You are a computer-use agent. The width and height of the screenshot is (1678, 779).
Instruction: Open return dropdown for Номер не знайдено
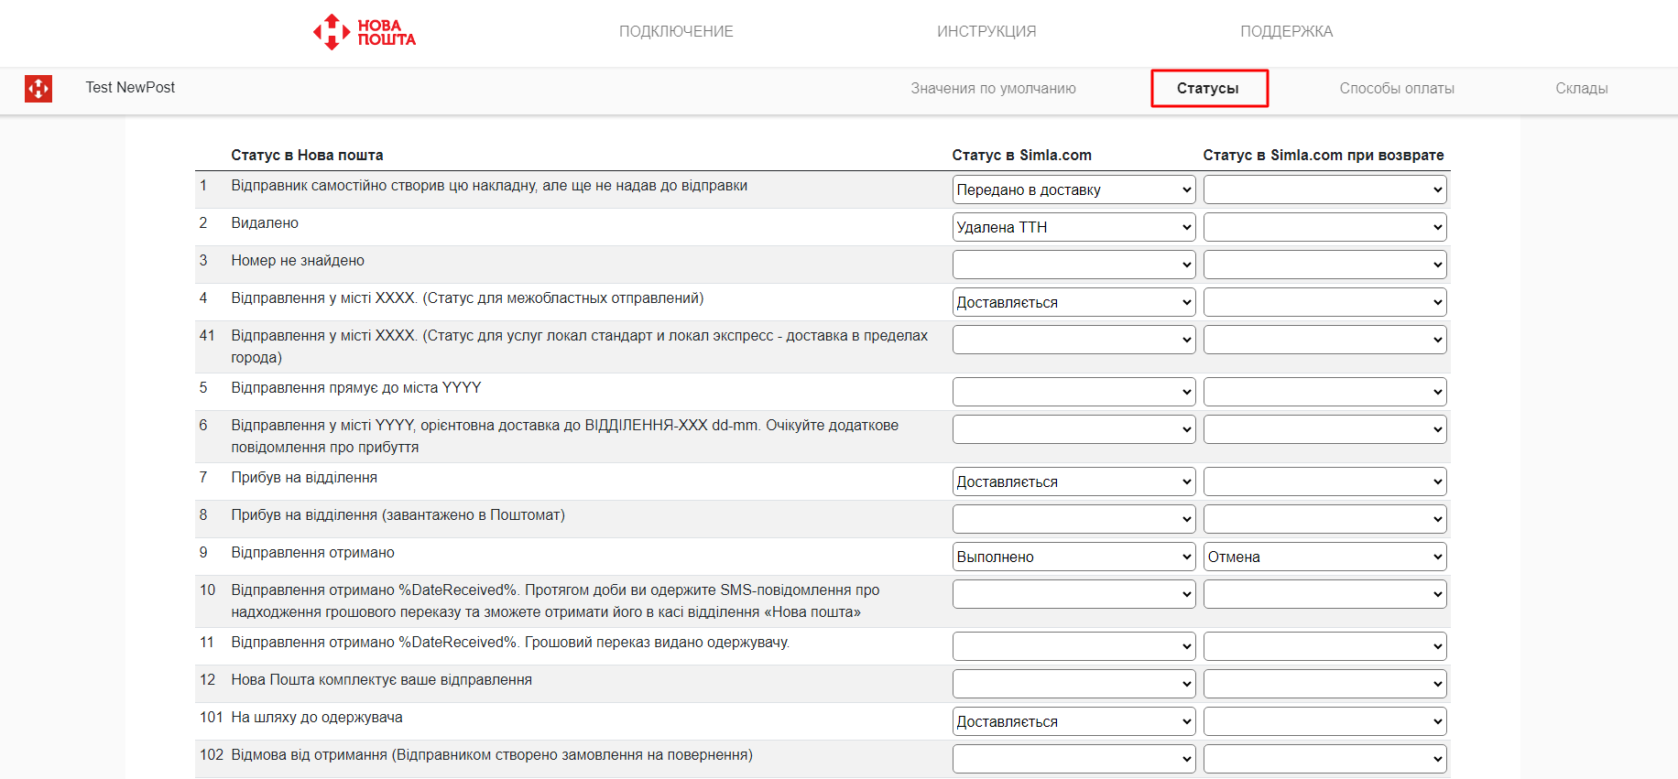point(1325,265)
